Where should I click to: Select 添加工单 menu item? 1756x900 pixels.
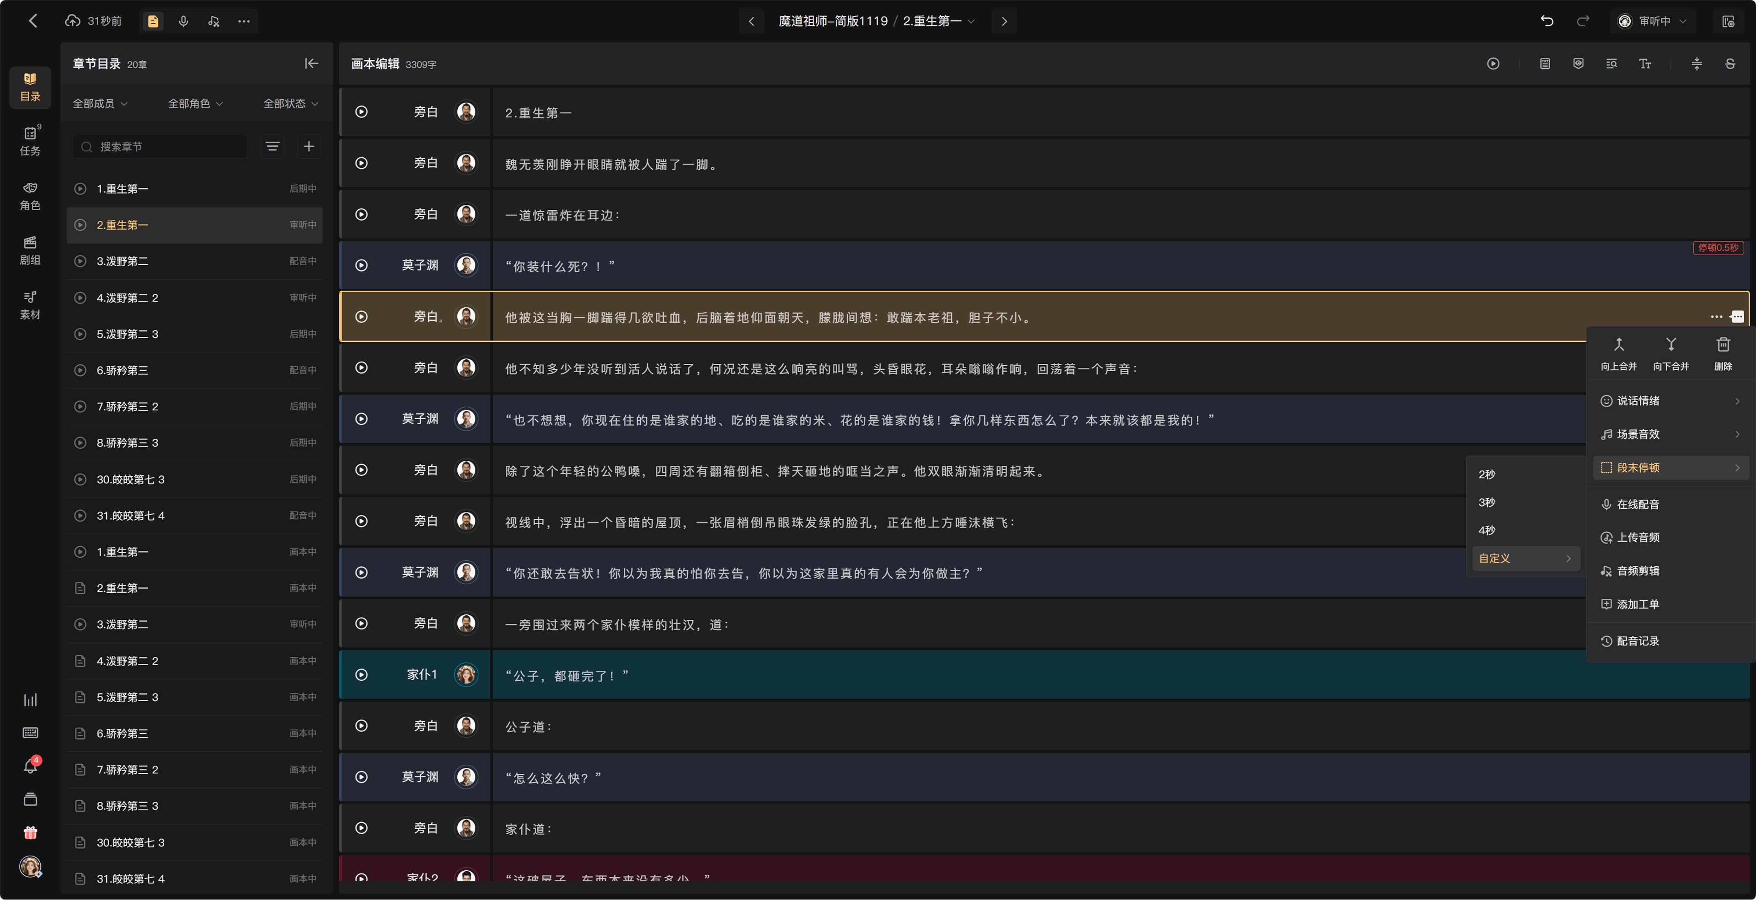point(1671,604)
